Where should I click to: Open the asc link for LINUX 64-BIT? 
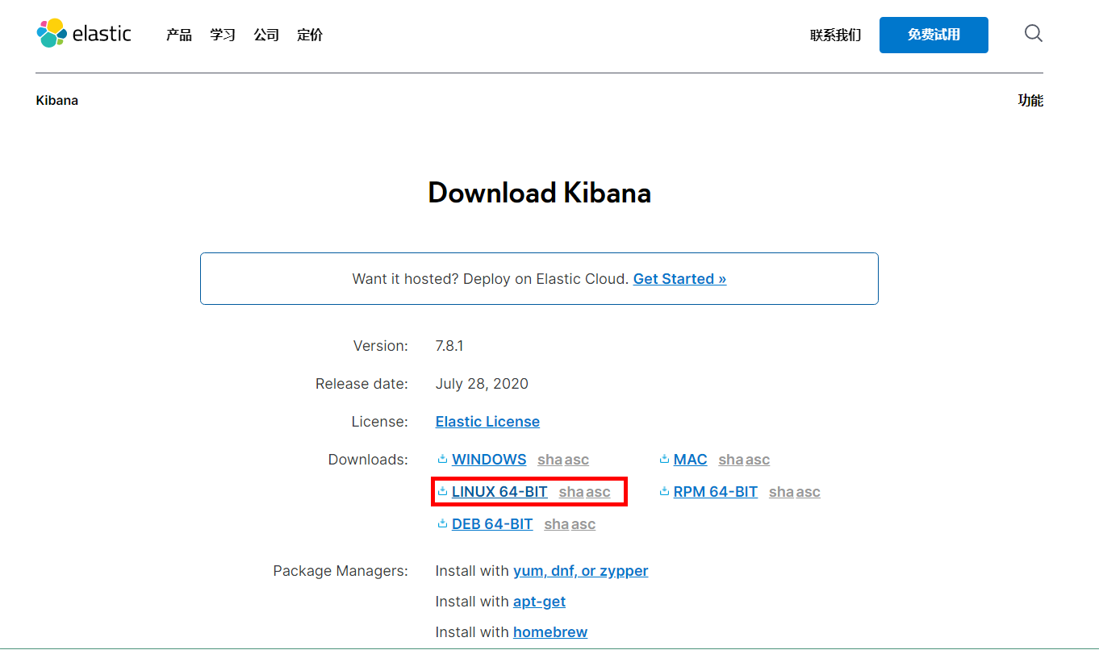point(598,492)
